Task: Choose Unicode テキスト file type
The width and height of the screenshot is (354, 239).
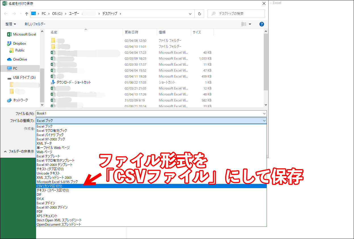Action: coord(151,173)
